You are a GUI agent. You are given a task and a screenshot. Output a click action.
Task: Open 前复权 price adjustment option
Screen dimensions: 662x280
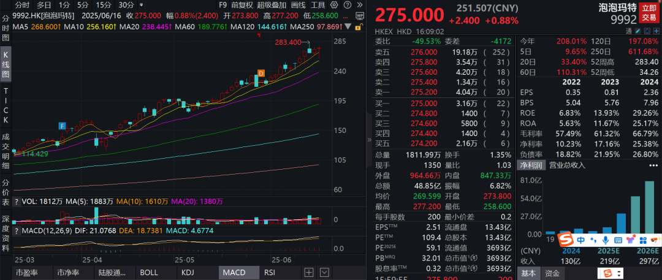pyautogui.click(x=242, y=5)
